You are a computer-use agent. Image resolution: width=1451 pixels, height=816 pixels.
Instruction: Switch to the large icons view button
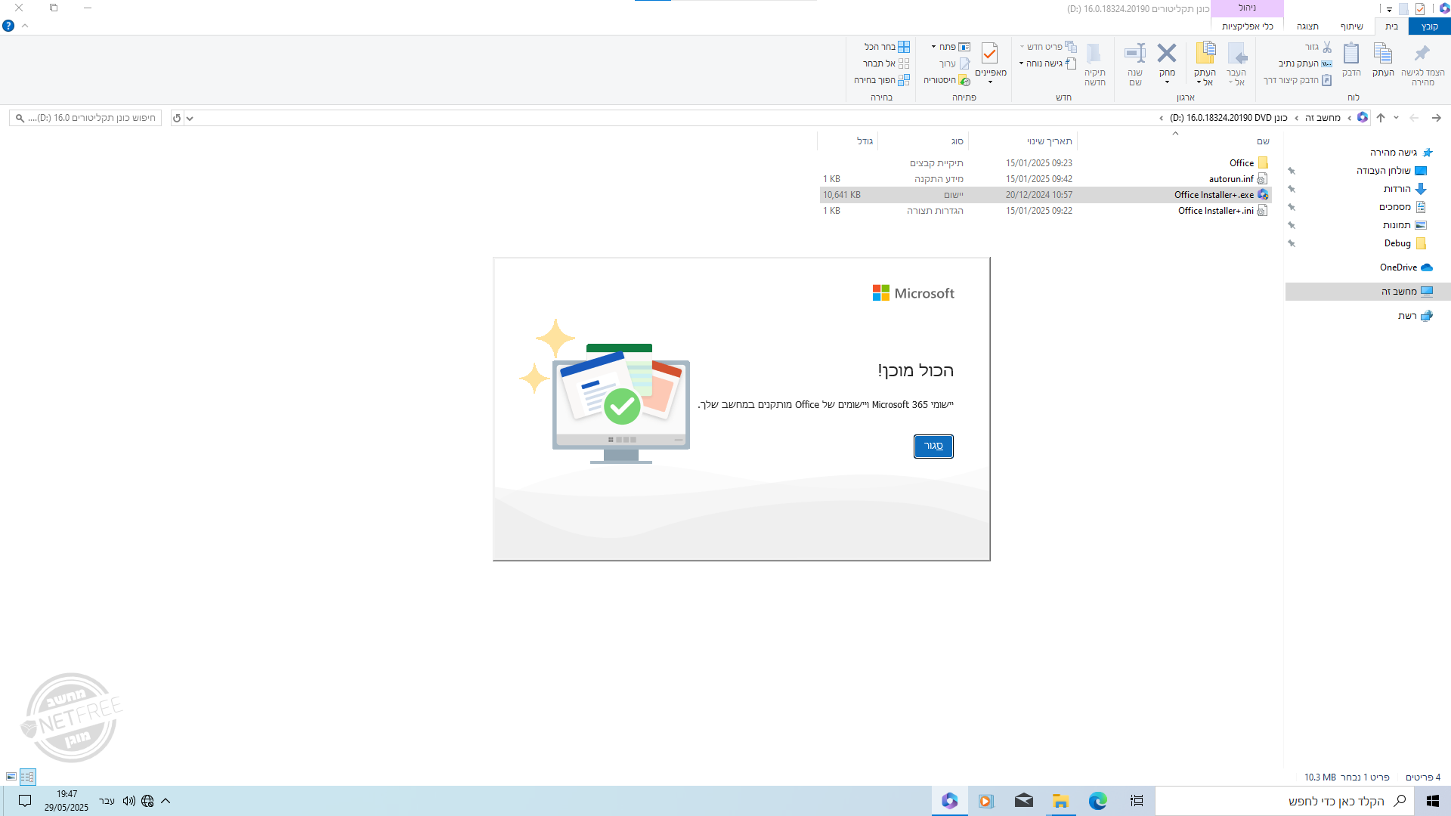(11, 776)
